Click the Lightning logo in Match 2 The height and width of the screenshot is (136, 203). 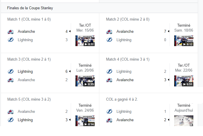pyautogui.click(x=109, y=40)
